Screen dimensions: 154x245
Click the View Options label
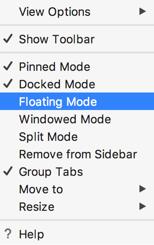tap(55, 12)
